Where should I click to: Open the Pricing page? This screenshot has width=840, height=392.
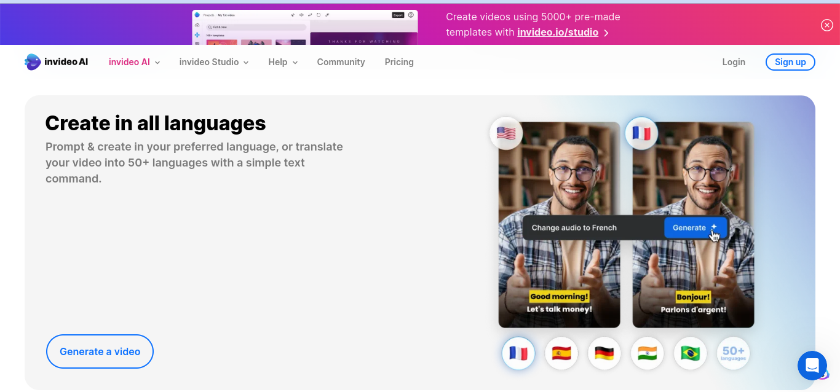(x=399, y=62)
